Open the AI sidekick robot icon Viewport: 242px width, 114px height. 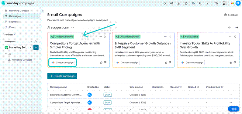tap(193, 3)
